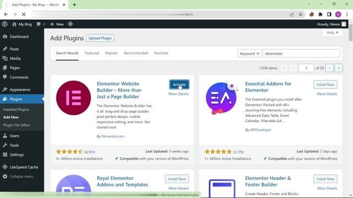The height and width of the screenshot is (198, 353).
Task: View More Details for Essential Addons
Action: click(x=327, y=94)
